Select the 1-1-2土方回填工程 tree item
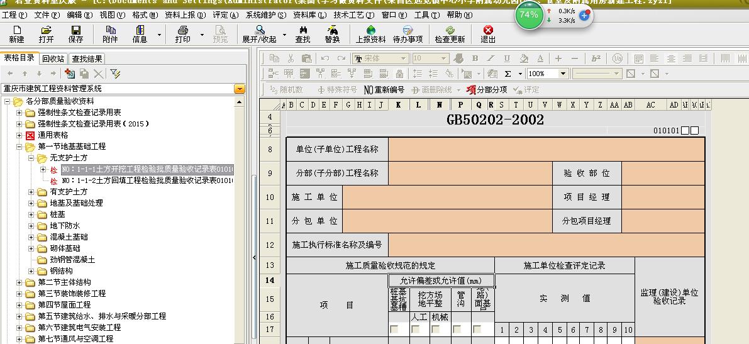The height and width of the screenshot is (344, 749). coord(147,180)
